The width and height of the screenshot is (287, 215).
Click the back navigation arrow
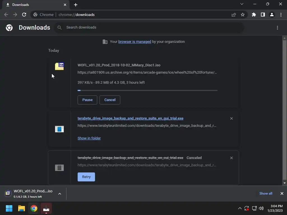click(x=6, y=15)
